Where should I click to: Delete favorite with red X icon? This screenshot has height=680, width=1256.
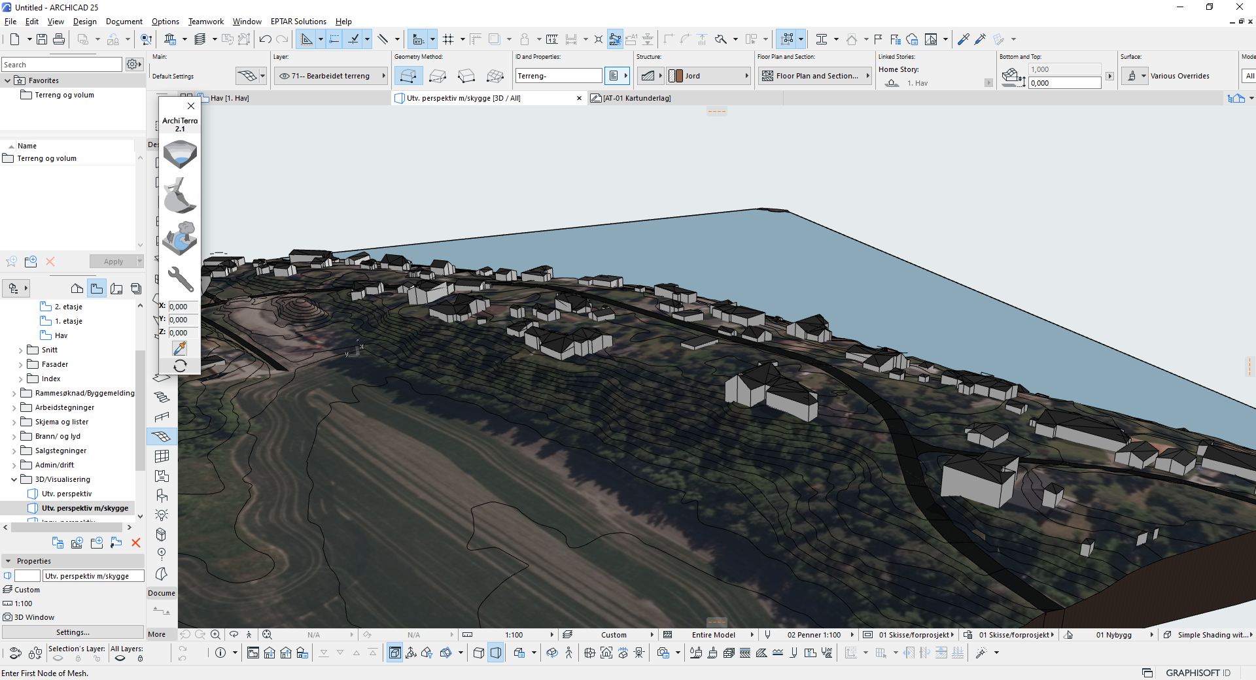(50, 262)
